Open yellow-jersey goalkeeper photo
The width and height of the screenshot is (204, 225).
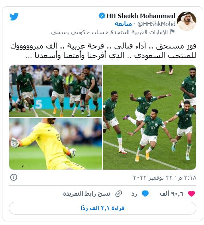click(56, 144)
